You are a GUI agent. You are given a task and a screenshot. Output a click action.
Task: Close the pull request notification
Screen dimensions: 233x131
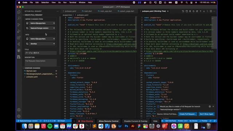tap(213, 107)
